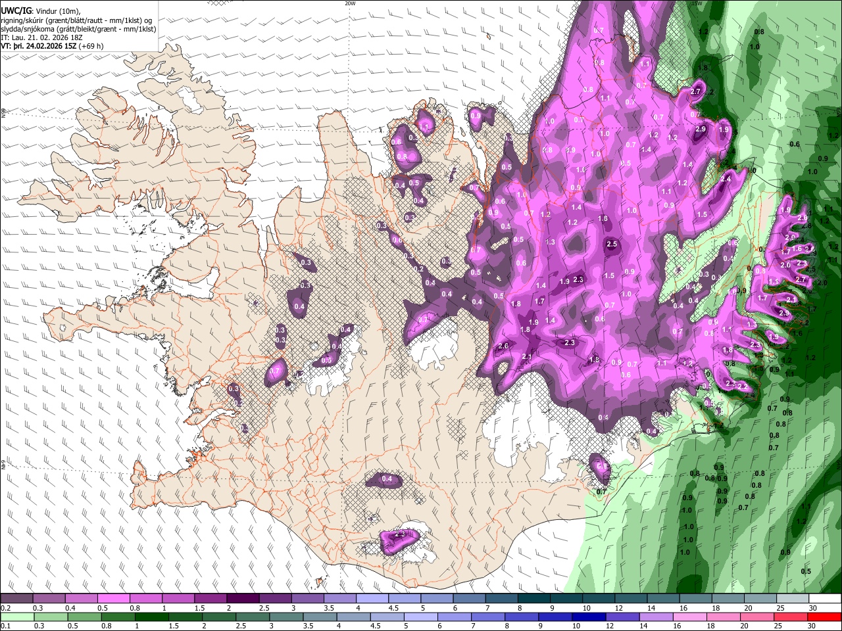
Task: Click snow legend swatch between 1 and 1.5
Action: pos(178,599)
